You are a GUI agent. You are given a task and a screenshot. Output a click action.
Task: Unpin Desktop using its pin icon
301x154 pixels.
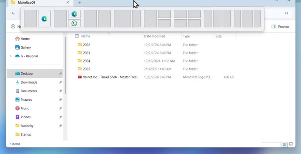coord(61,73)
